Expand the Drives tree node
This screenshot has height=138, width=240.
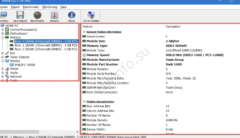click(x=2, y=69)
